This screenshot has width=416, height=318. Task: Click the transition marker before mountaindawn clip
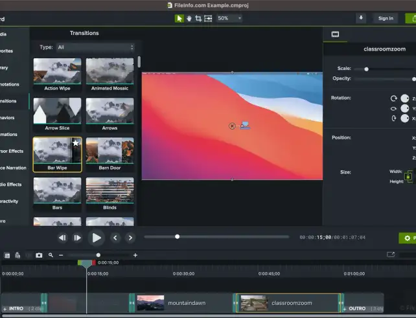click(x=132, y=303)
